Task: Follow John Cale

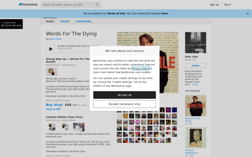Action: pyautogui.click(x=196, y=66)
